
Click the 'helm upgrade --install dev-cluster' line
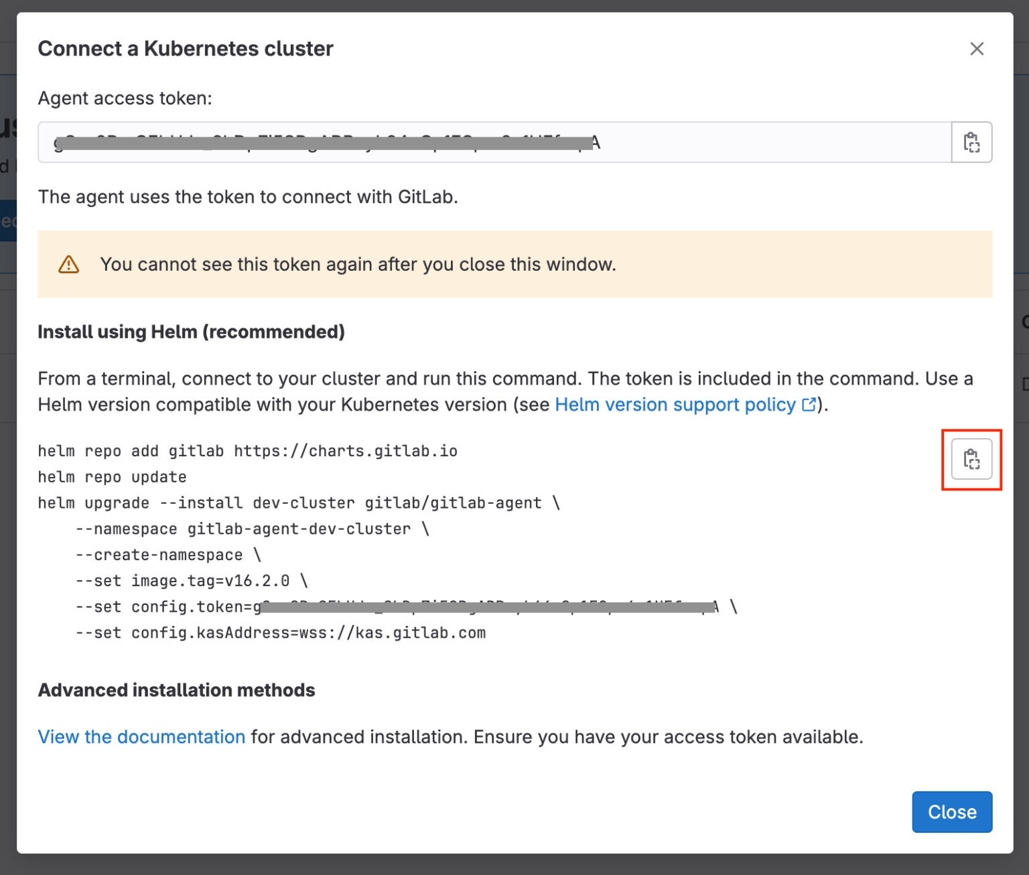pyautogui.click(x=298, y=503)
